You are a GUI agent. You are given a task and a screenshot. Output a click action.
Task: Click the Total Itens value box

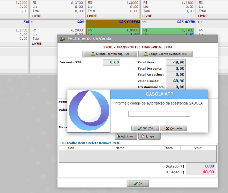[175, 63]
